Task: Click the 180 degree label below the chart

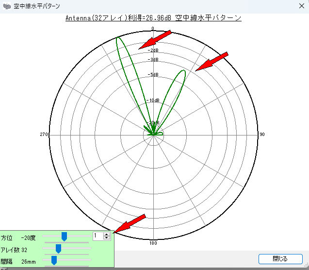Action: point(153,243)
